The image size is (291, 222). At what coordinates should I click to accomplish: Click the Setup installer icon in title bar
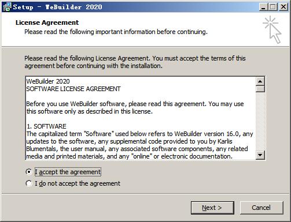tap(7, 7)
